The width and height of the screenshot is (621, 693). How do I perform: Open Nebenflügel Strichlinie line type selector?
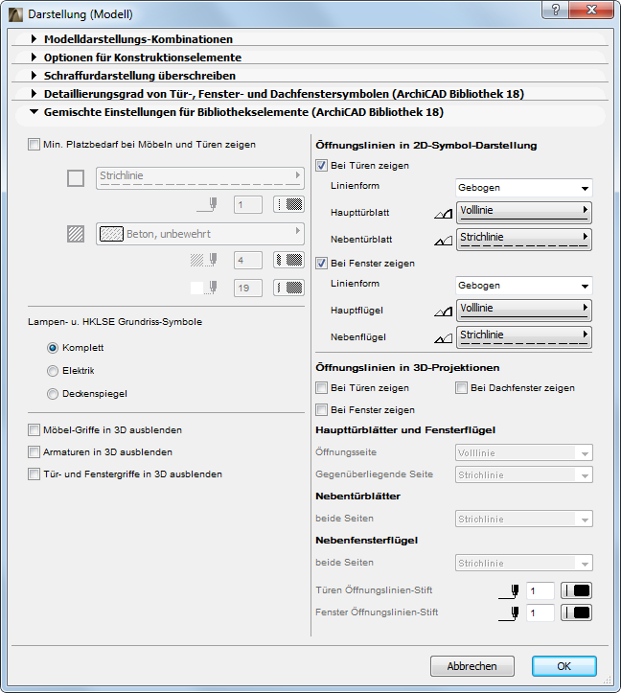click(x=524, y=337)
